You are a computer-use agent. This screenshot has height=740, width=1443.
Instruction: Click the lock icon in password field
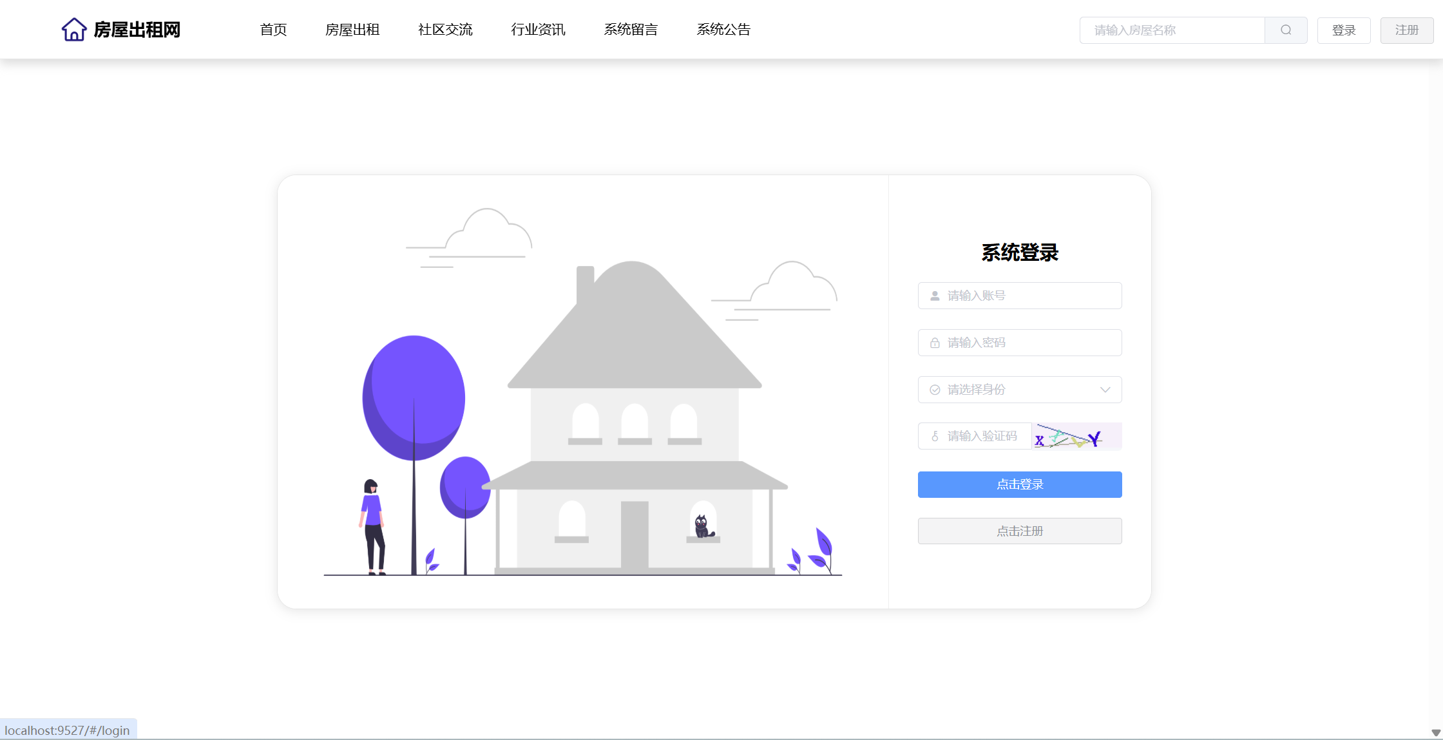[x=935, y=343]
